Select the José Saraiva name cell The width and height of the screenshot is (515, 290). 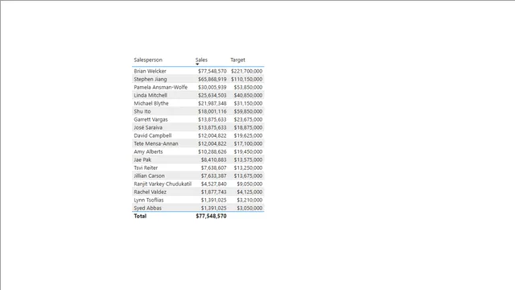[148, 127]
